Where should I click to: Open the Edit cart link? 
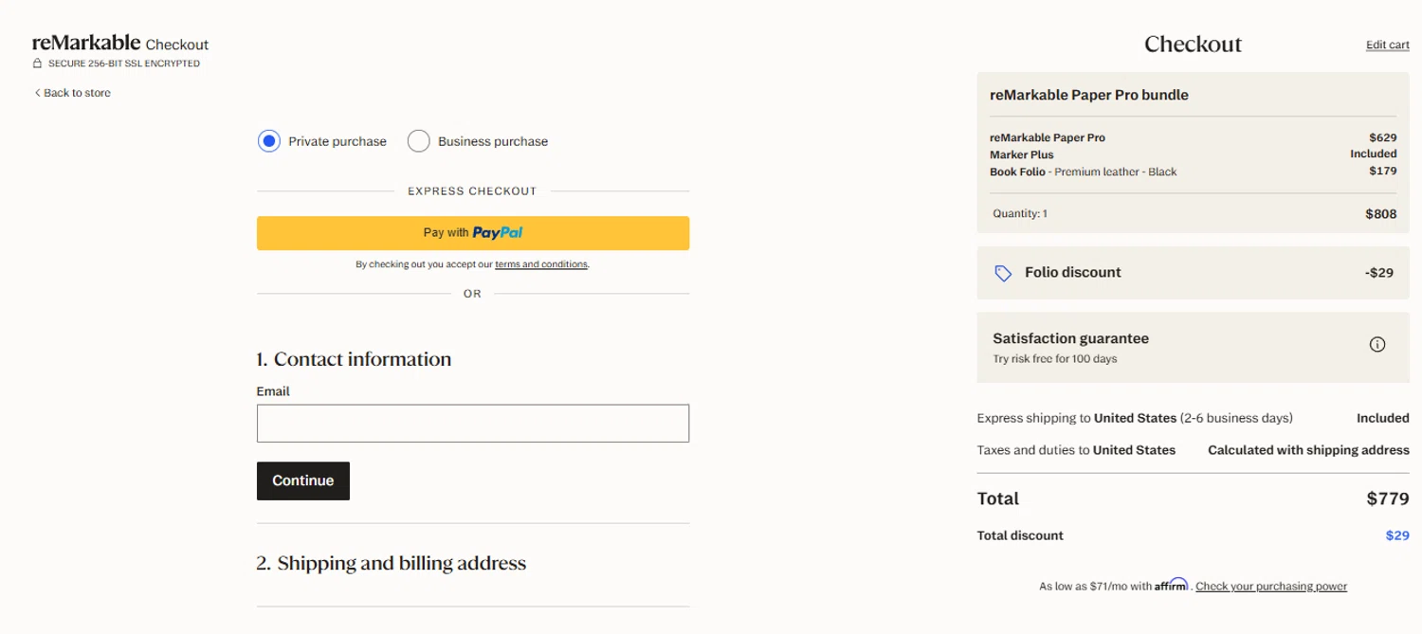point(1387,45)
